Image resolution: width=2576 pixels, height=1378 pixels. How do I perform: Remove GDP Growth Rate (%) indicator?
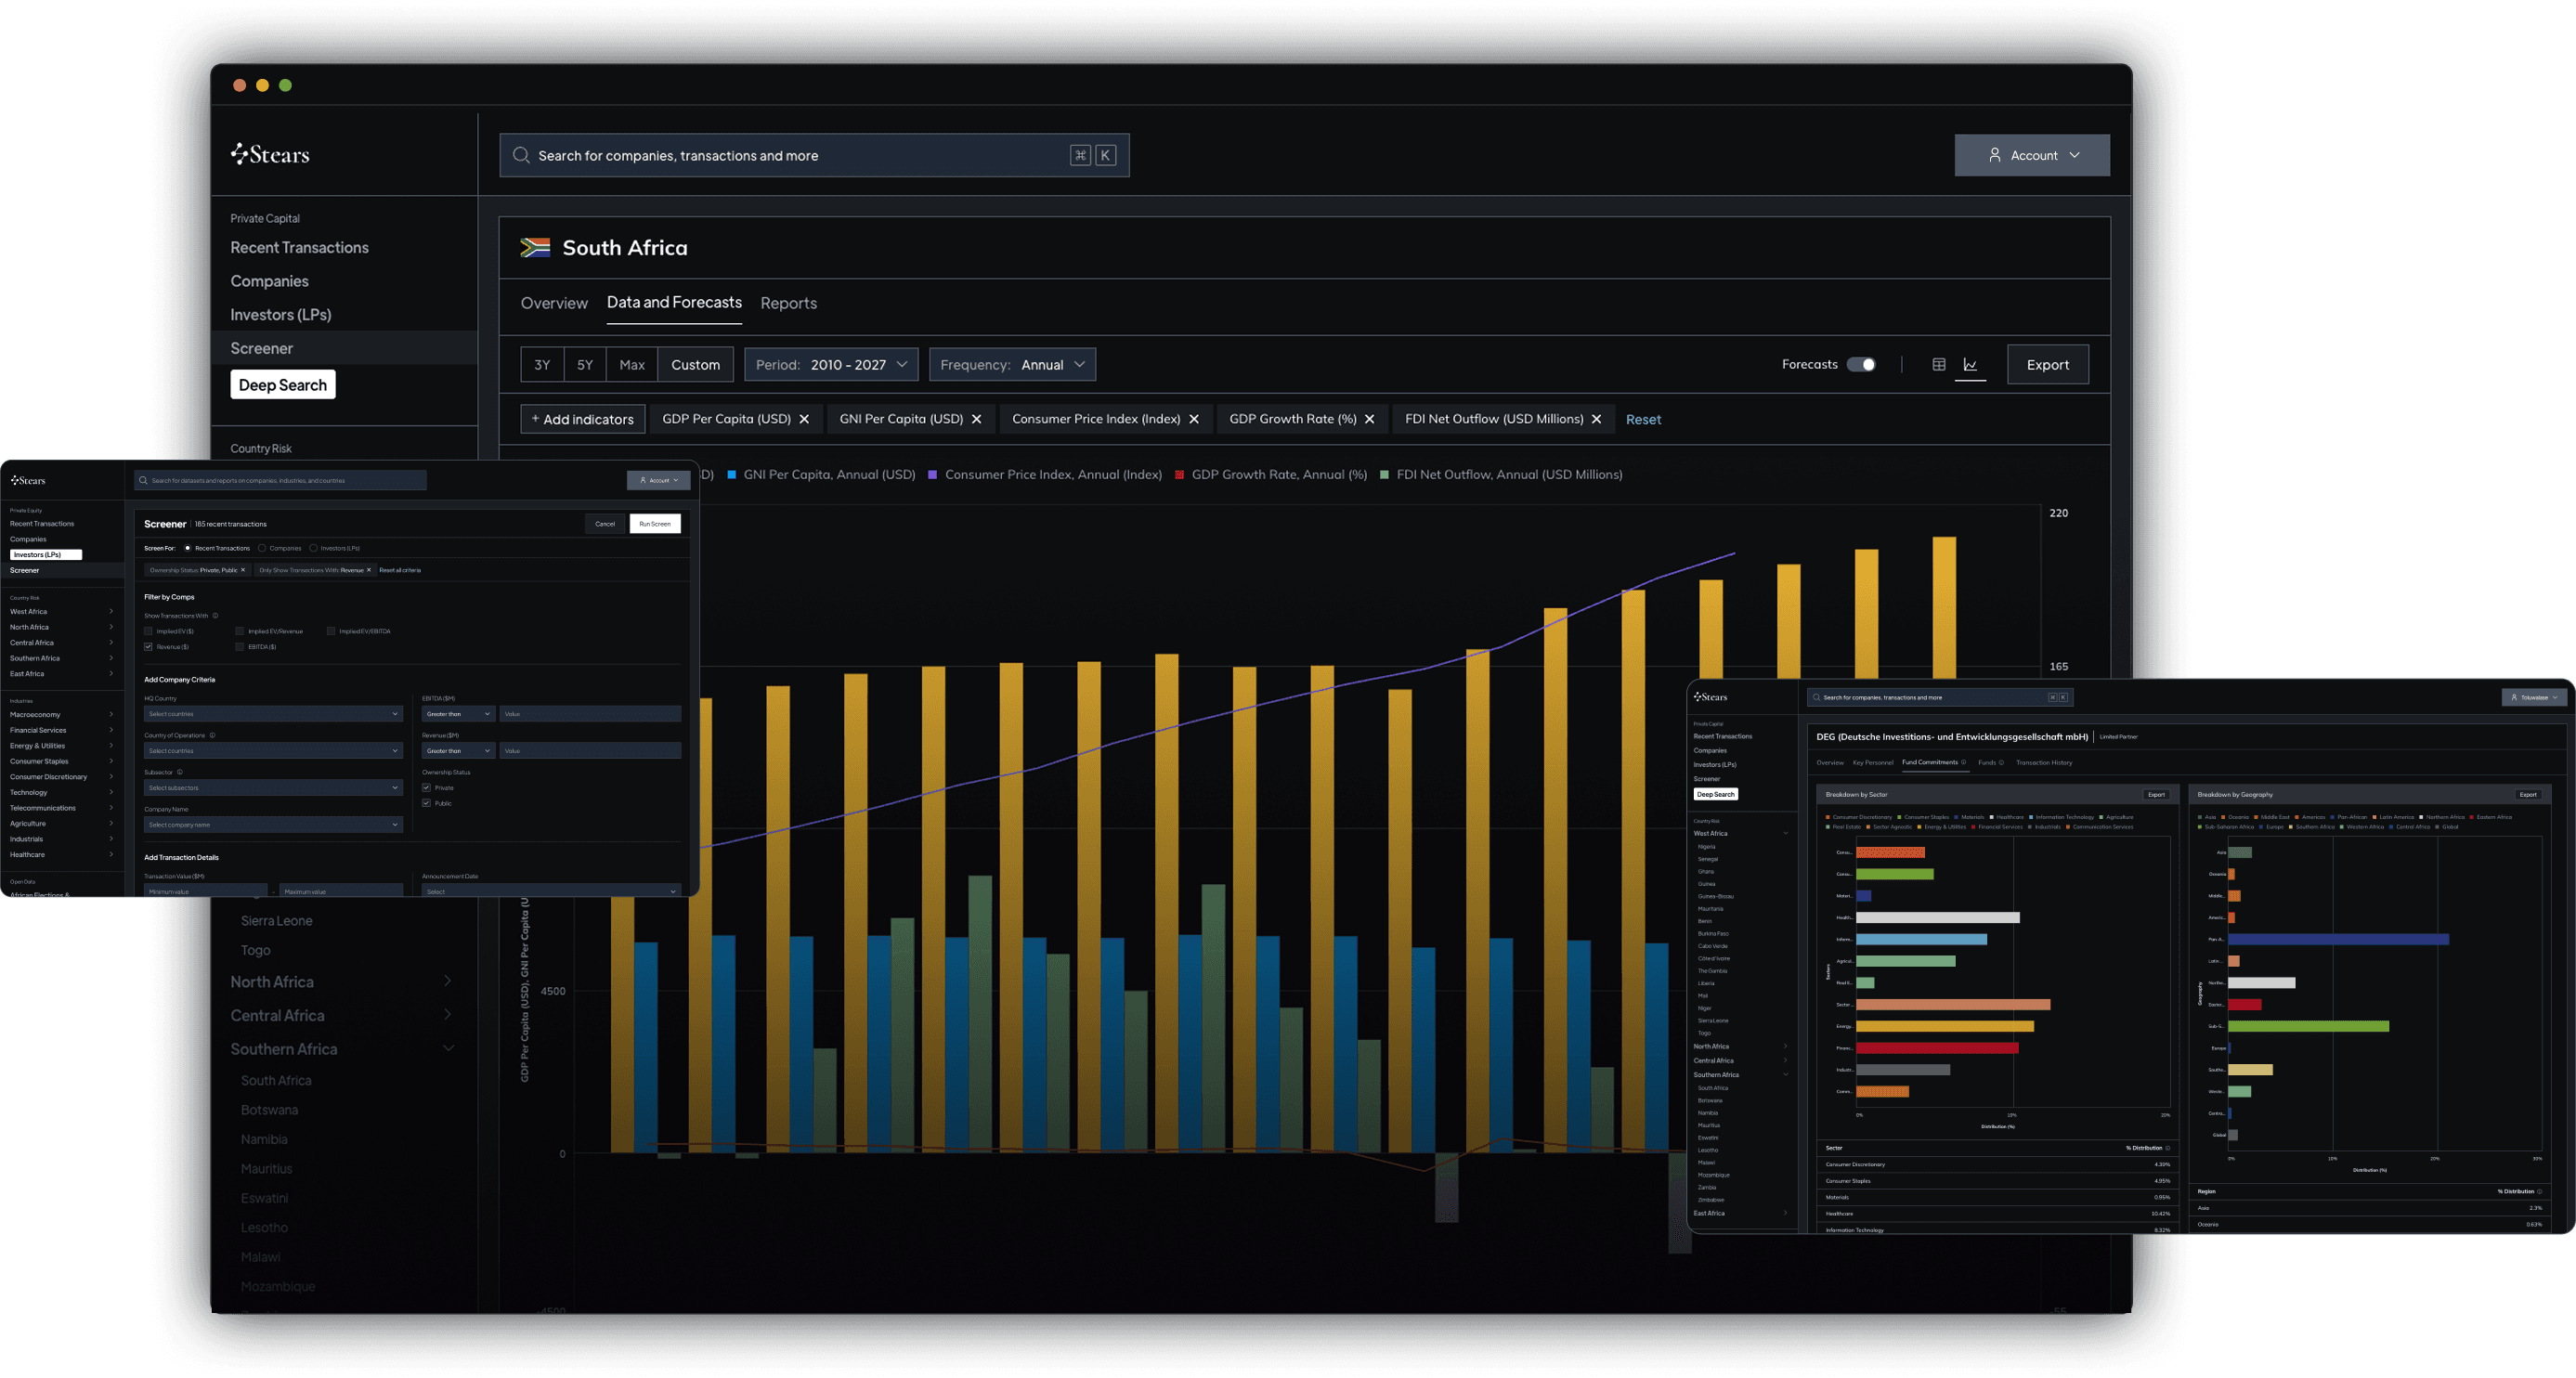[1370, 420]
